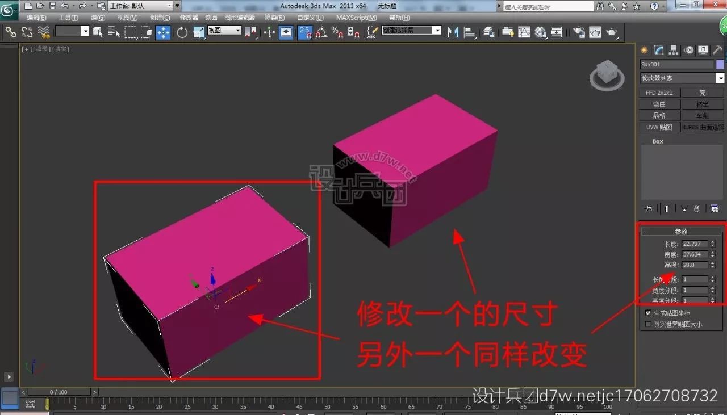Enable 真实世界贴图大小 checkbox
Viewport: 727px width, 415px height.
646,324
